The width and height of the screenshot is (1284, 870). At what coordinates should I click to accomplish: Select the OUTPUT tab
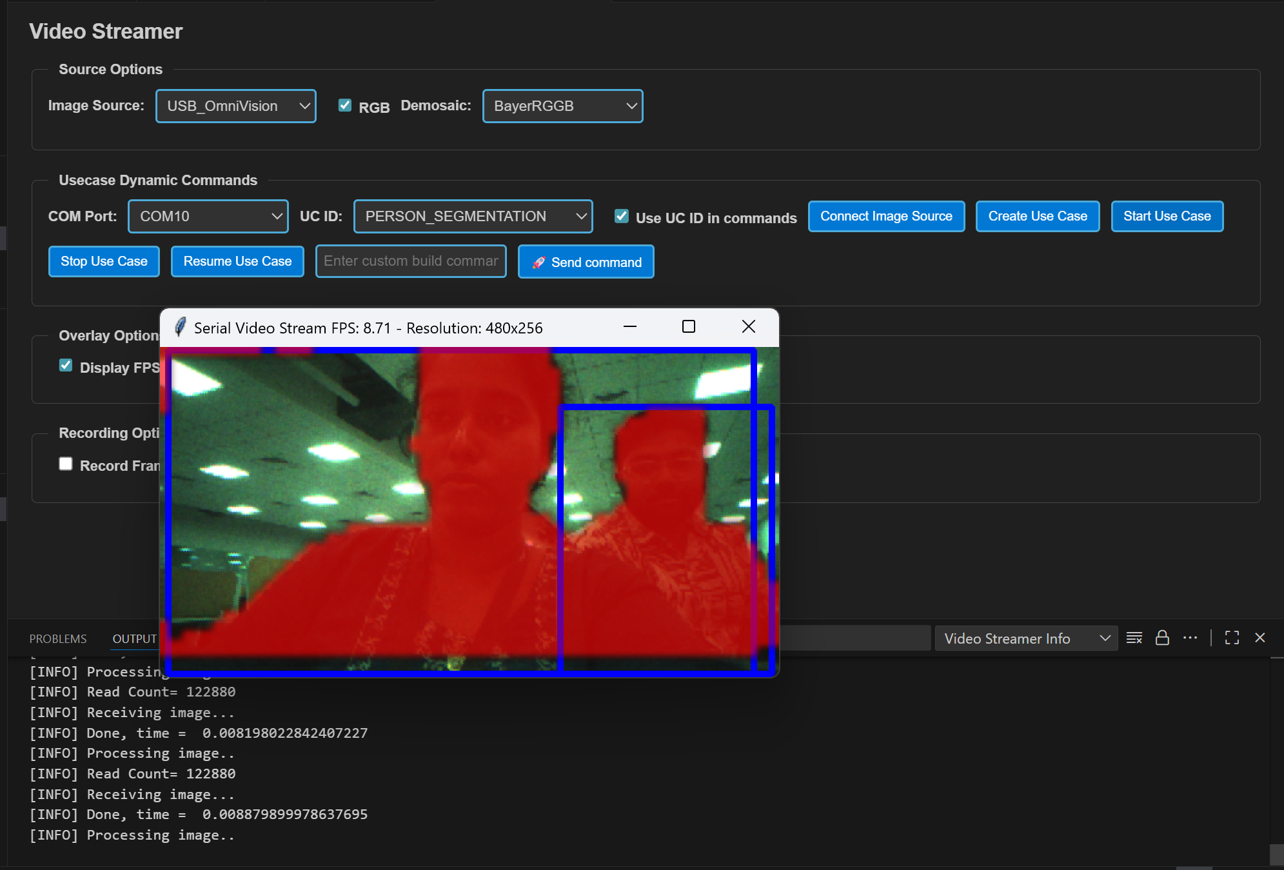tap(134, 638)
